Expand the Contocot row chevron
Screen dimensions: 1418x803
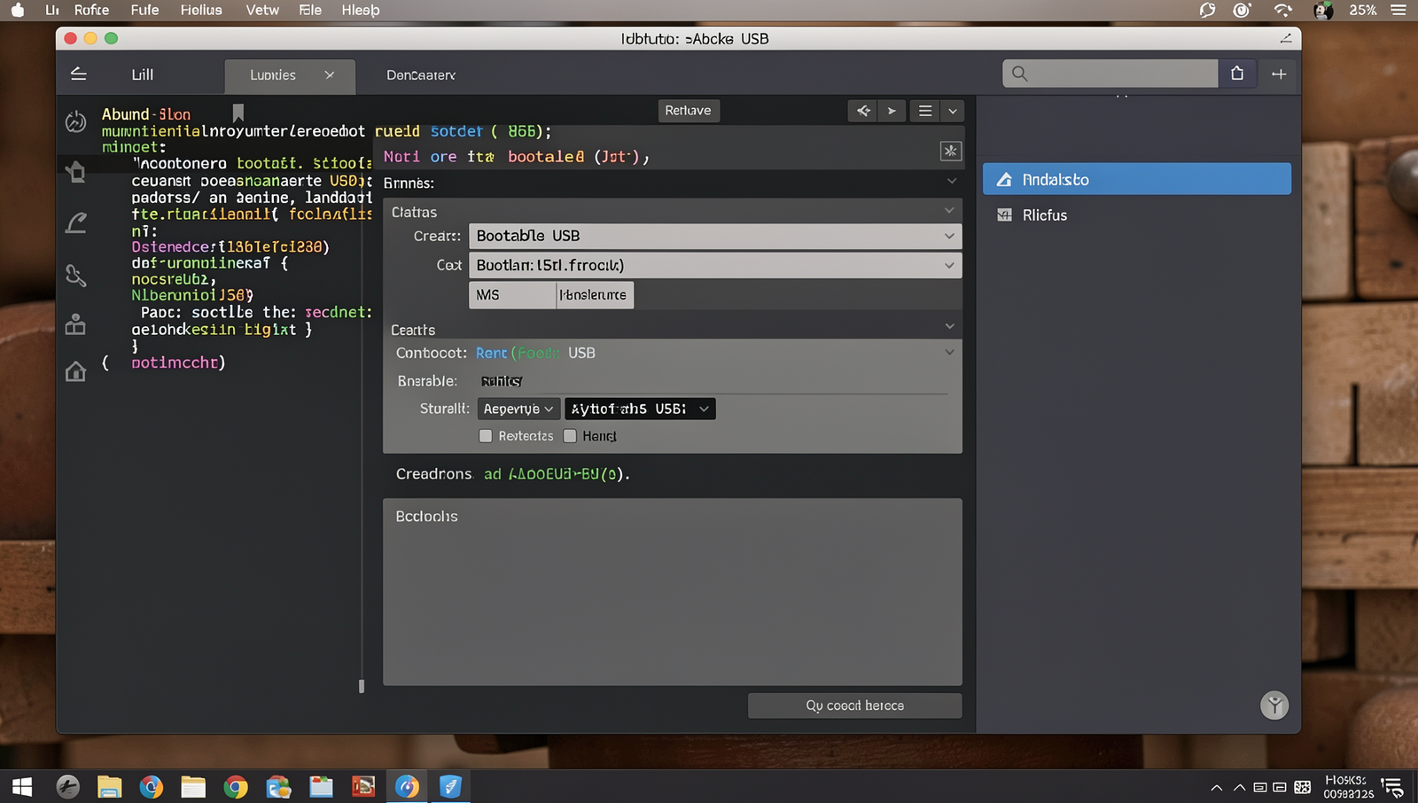tap(949, 352)
